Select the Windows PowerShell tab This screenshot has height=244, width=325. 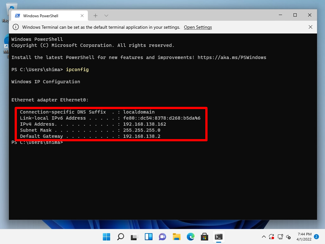[50, 16]
